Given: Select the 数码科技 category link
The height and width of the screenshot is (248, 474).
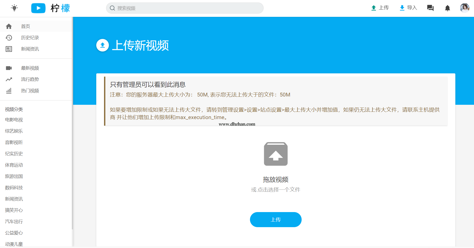Looking at the screenshot, I should (x=14, y=188).
